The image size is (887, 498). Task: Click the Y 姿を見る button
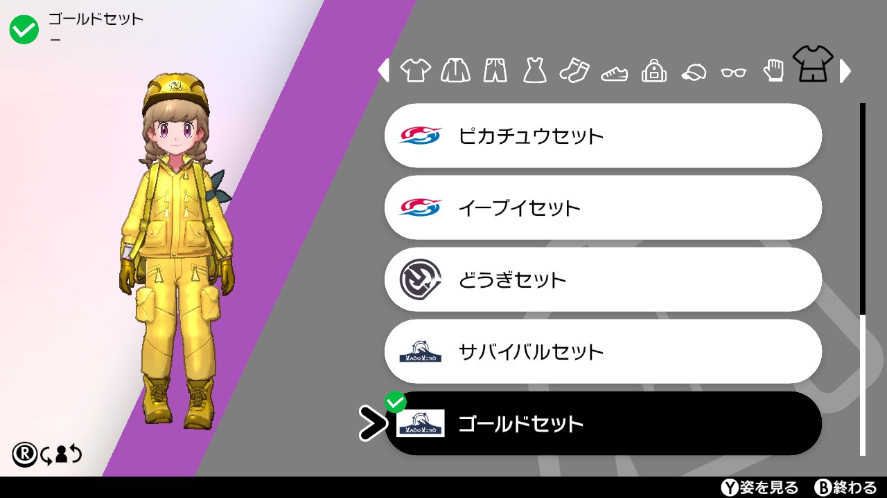[759, 488]
